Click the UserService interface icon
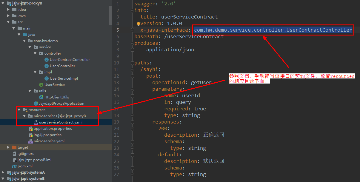This screenshot has width=360, height=182. [x=41, y=84]
